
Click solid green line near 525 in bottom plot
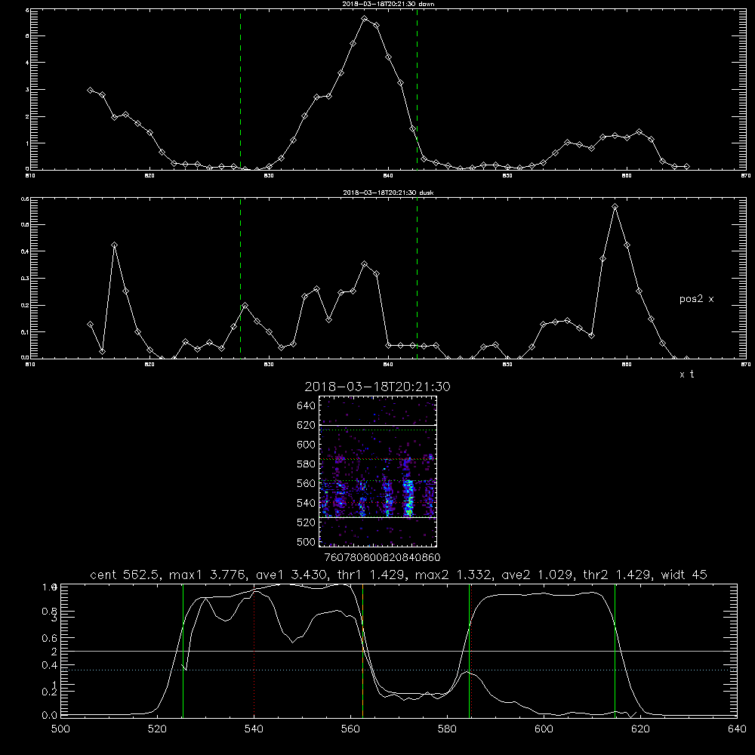click(x=183, y=650)
